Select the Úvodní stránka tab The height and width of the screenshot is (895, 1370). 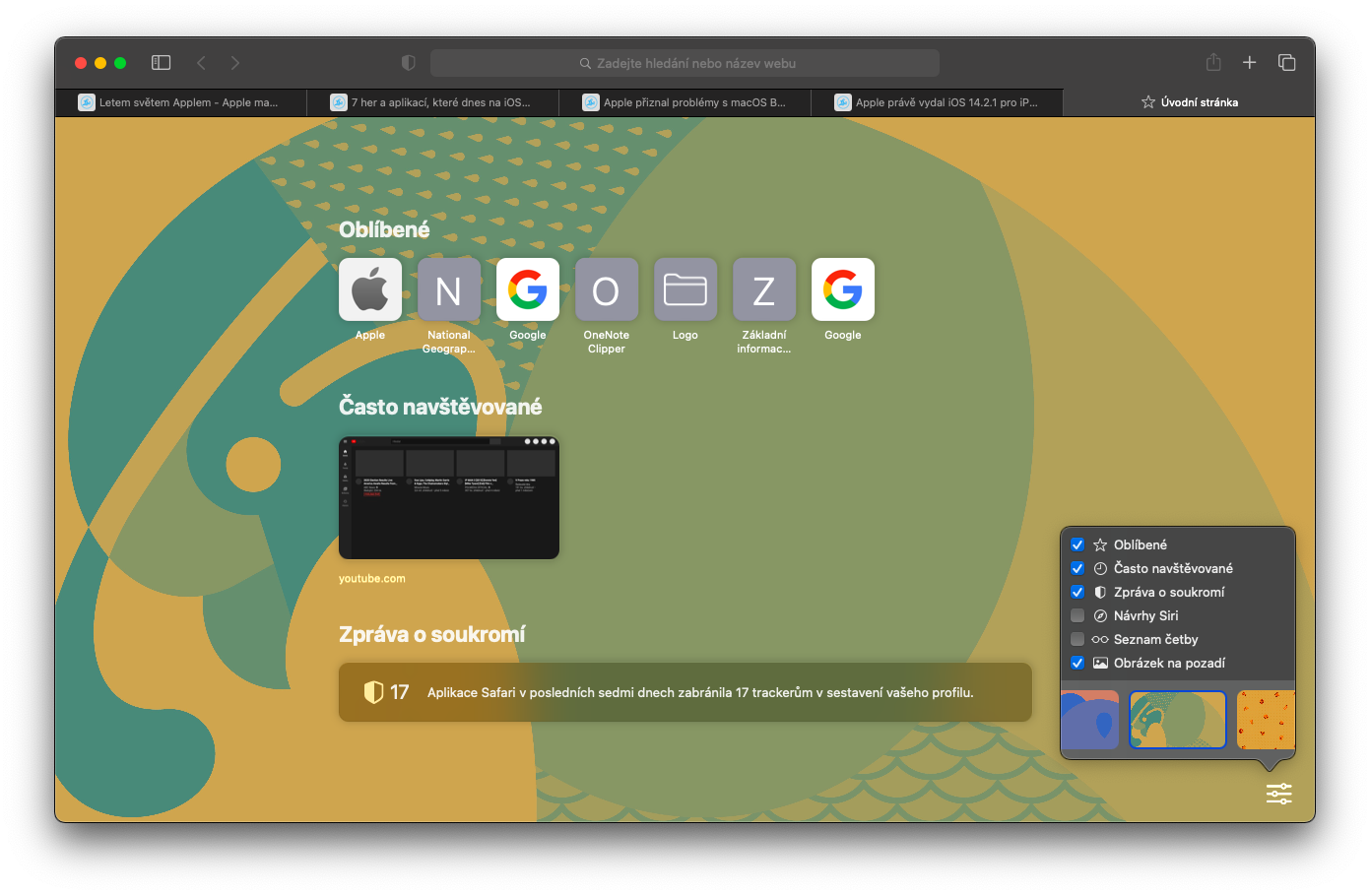click(1190, 102)
